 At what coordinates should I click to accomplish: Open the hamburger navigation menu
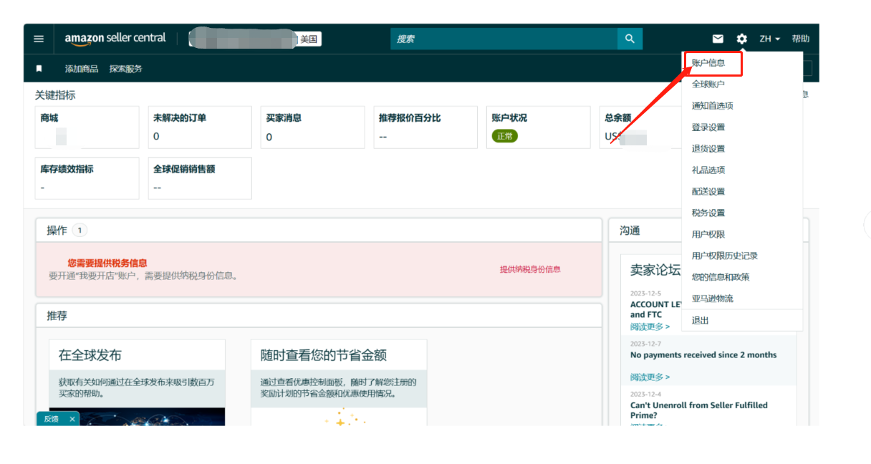39,39
